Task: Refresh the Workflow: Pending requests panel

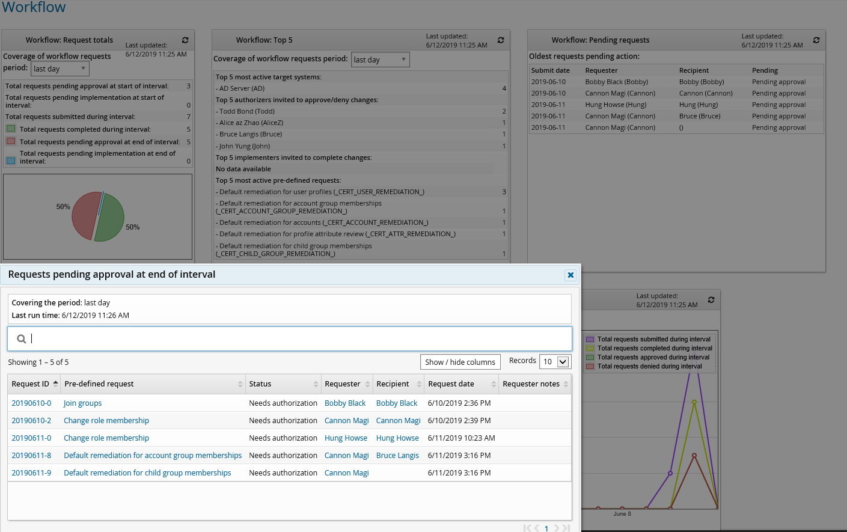Action: [816, 40]
